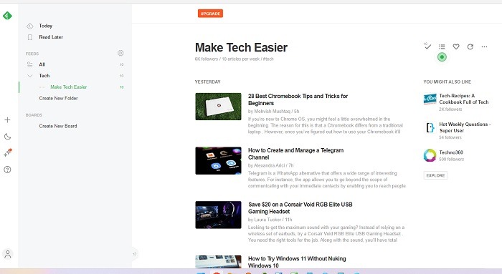
Task: Toggle night mode moon icon
Action: [7, 137]
